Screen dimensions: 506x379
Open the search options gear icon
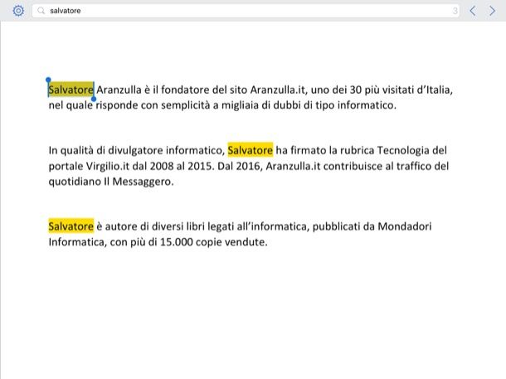(18, 11)
